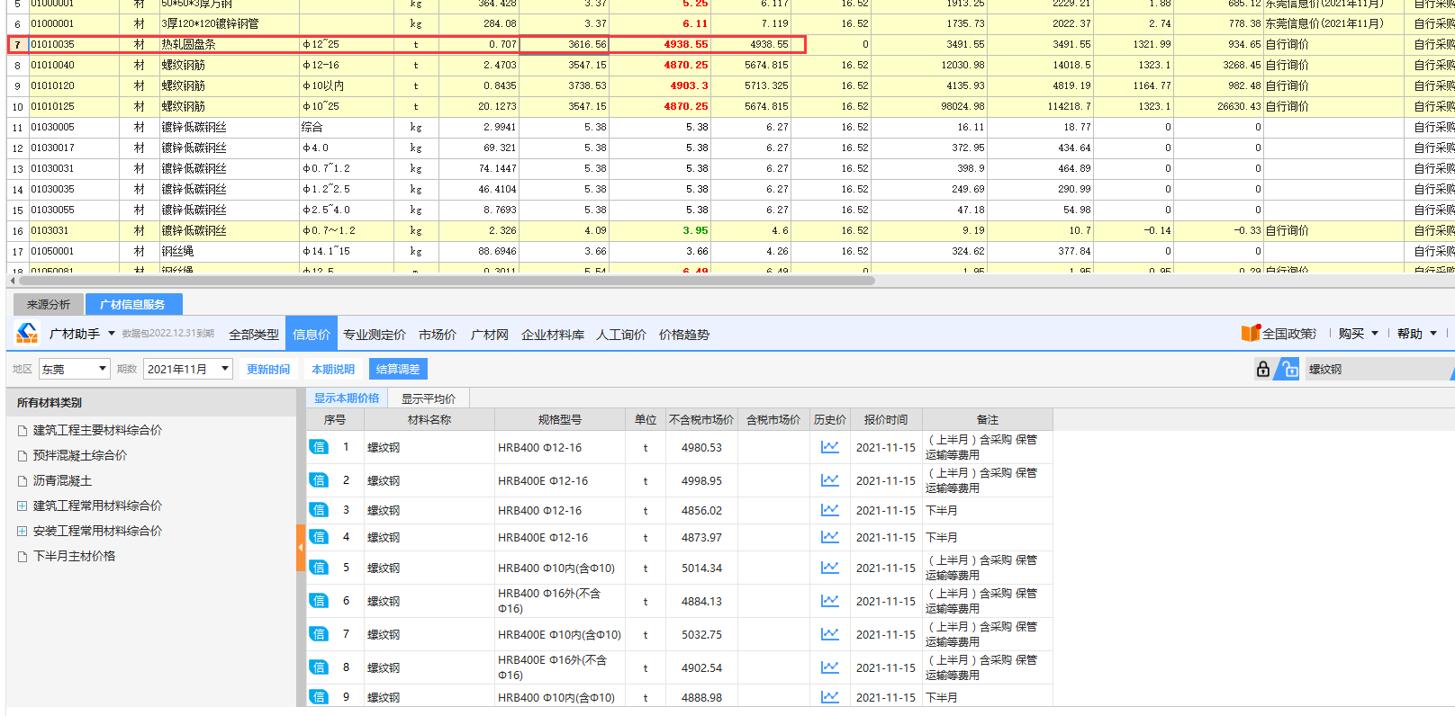
Task: Click 热轧圆盘条 material name cell
Action: [x=229, y=44]
